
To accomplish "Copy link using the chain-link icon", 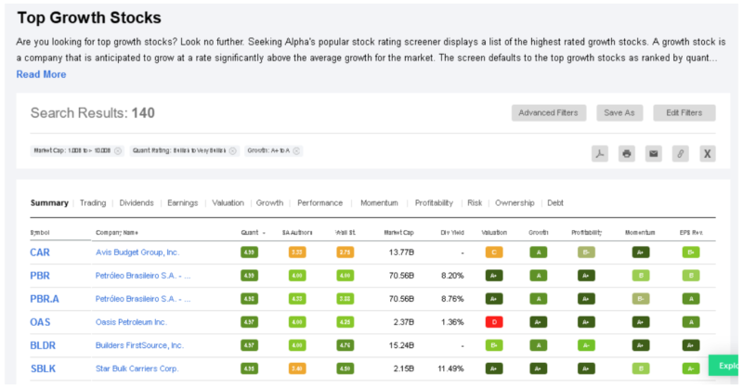I will click(681, 153).
